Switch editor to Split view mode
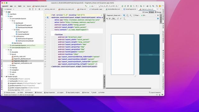This screenshot has height=112, width=199. [x=151, y=12]
